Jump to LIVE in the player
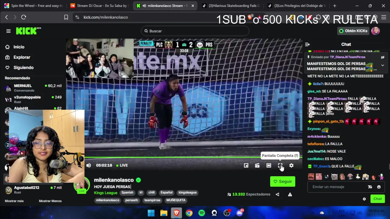The height and width of the screenshot is (219, 390). click(x=121, y=165)
